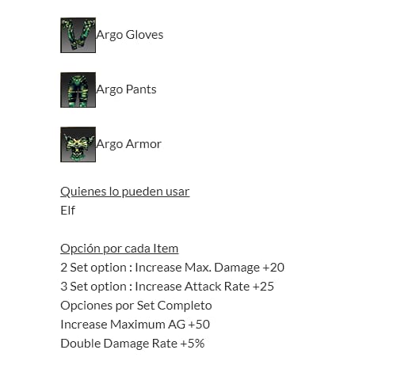Click the underlined Quienes lo pueden usar heading
The width and height of the screenshot is (412, 365).
125,192
